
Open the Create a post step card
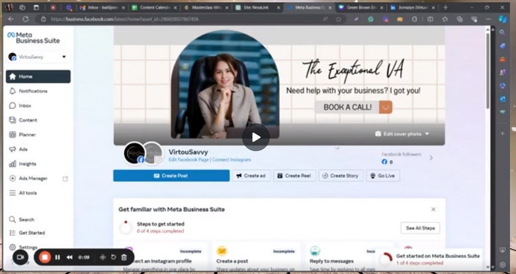pos(256,258)
